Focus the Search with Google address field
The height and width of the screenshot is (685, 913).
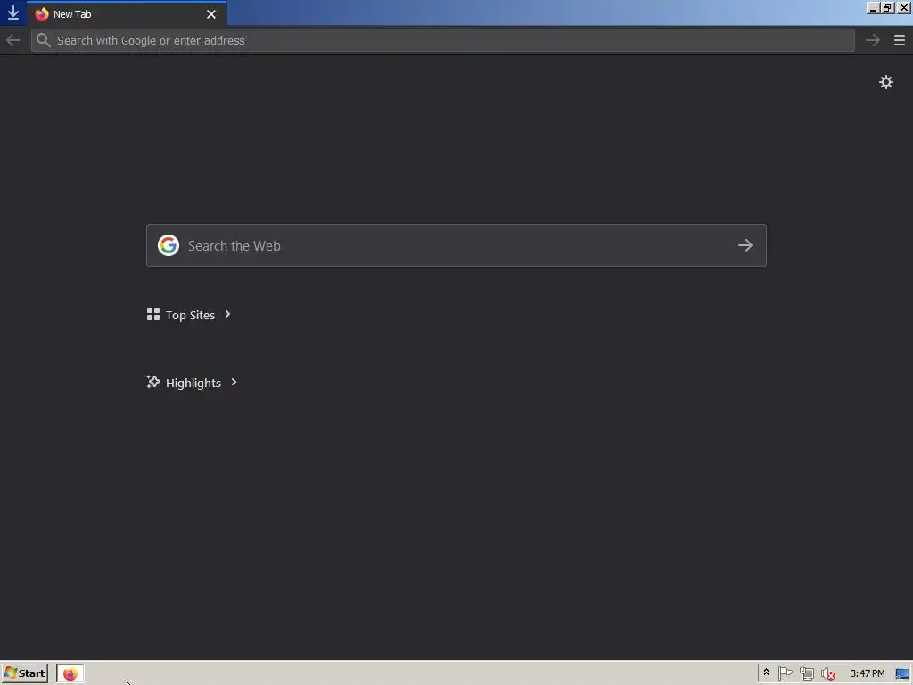tap(442, 40)
